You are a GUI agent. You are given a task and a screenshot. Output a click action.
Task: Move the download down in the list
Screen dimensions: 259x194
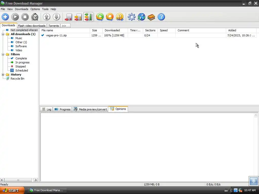pyautogui.click(x=56, y=17)
